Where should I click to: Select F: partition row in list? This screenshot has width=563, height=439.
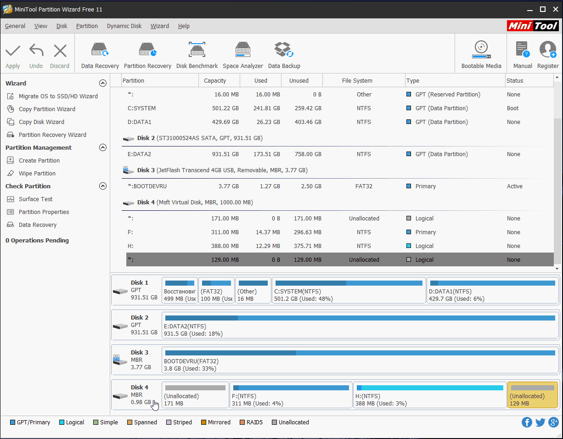pos(339,232)
